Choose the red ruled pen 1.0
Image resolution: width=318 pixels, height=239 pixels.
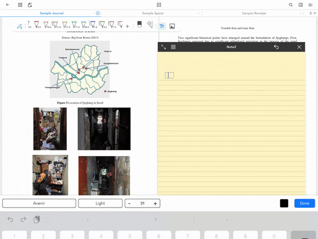pyautogui.click(x=111, y=24)
